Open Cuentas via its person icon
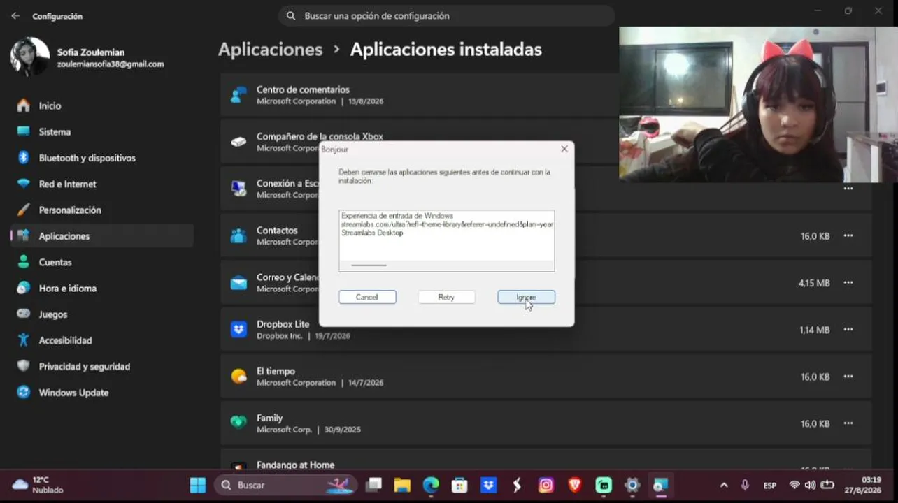 point(24,262)
